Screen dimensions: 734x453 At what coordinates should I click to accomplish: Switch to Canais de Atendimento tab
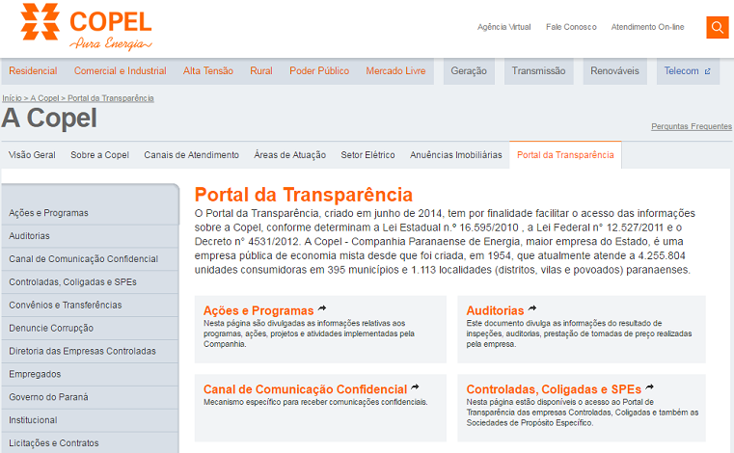192,155
